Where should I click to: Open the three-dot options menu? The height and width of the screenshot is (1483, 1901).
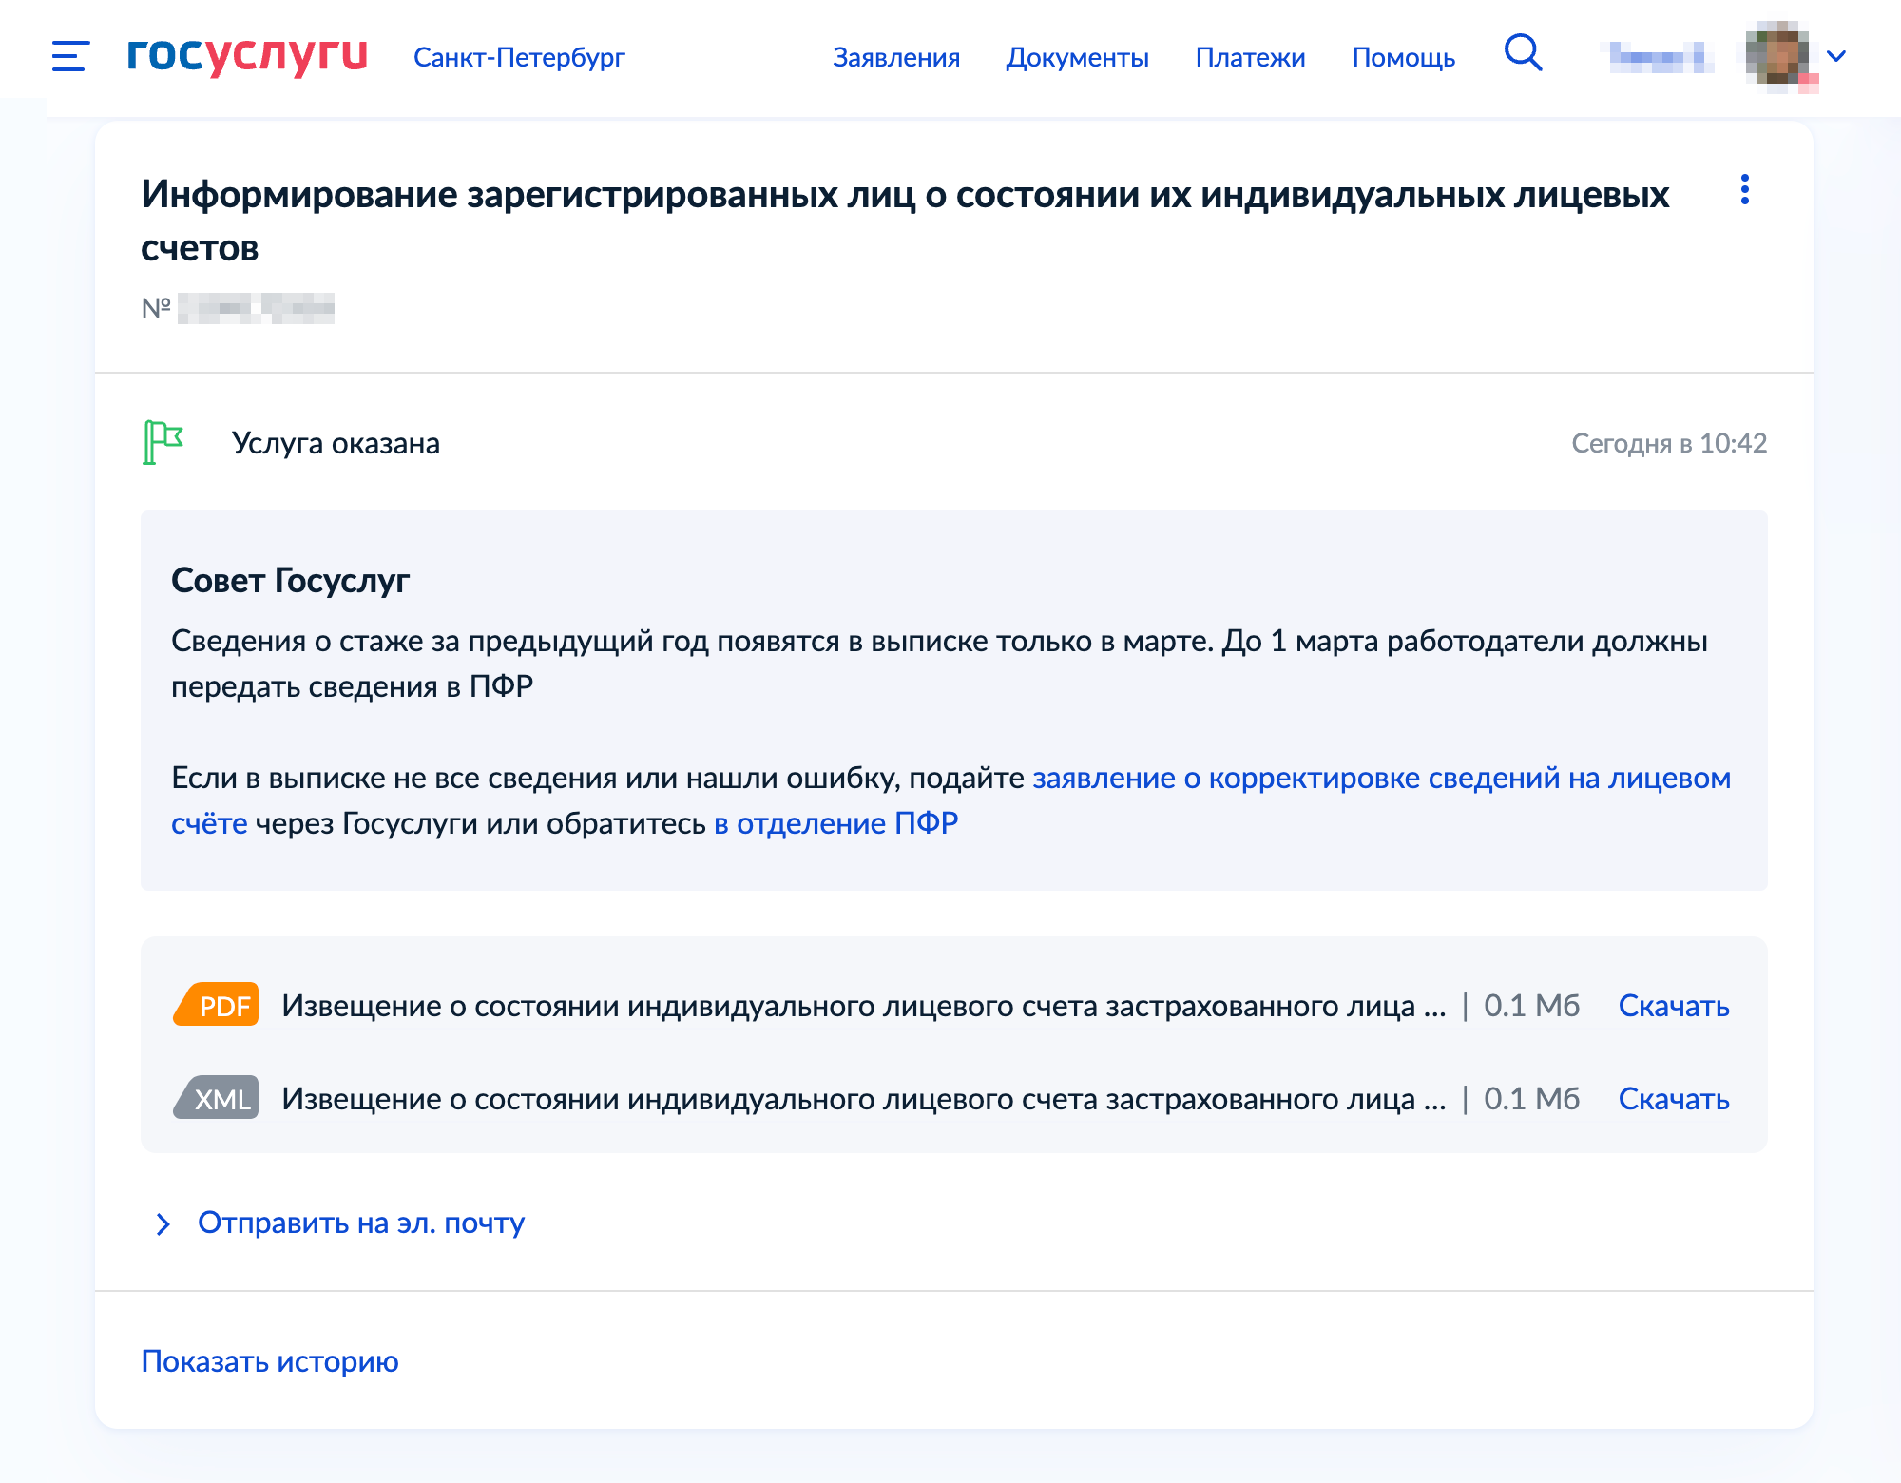(1744, 189)
